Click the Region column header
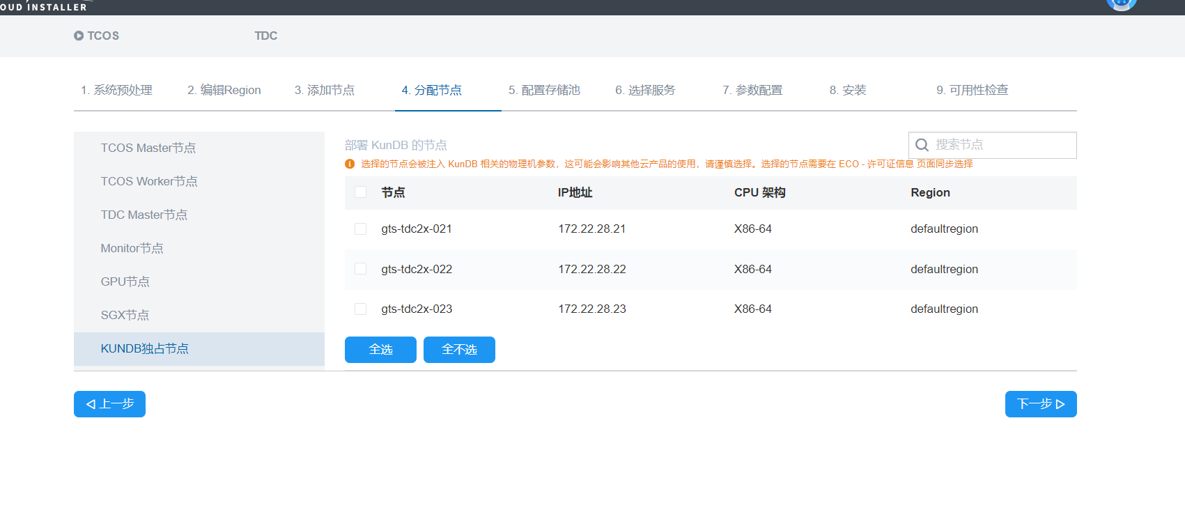This screenshot has height=517, width=1185. tap(930, 192)
